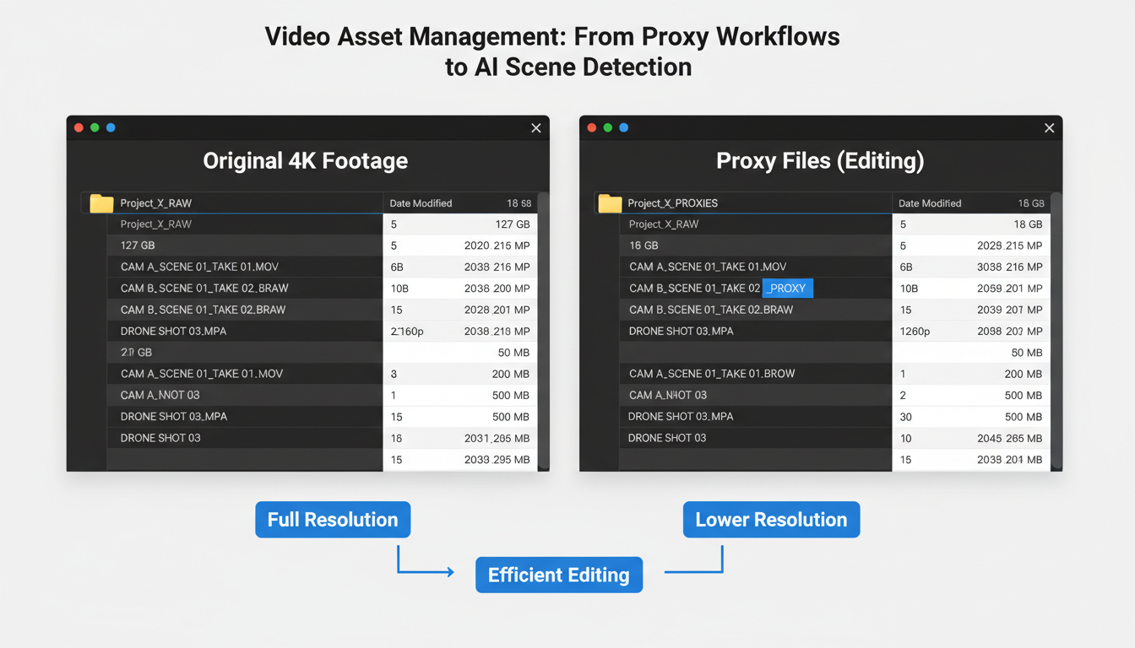Click the Lower Resolution button
Image resolution: width=1135 pixels, height=648 pixels.
point(771,520)
